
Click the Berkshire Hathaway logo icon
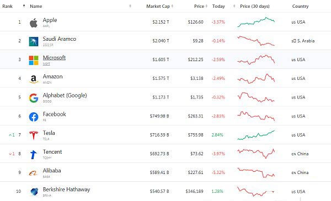coord(34,192)
